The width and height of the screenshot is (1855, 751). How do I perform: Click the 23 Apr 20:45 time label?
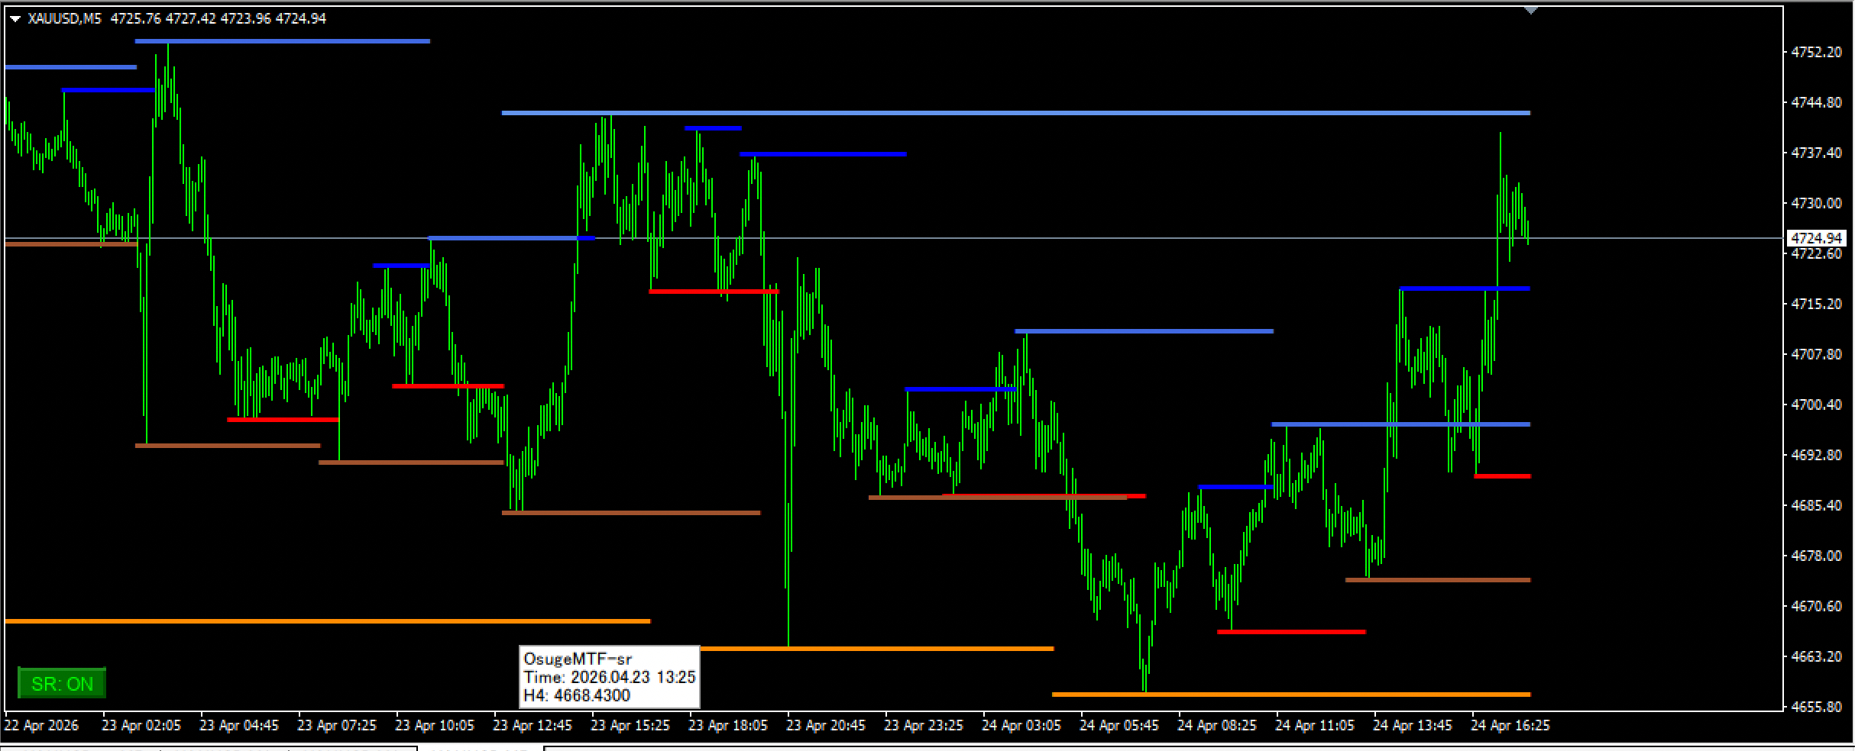(826, 725)
